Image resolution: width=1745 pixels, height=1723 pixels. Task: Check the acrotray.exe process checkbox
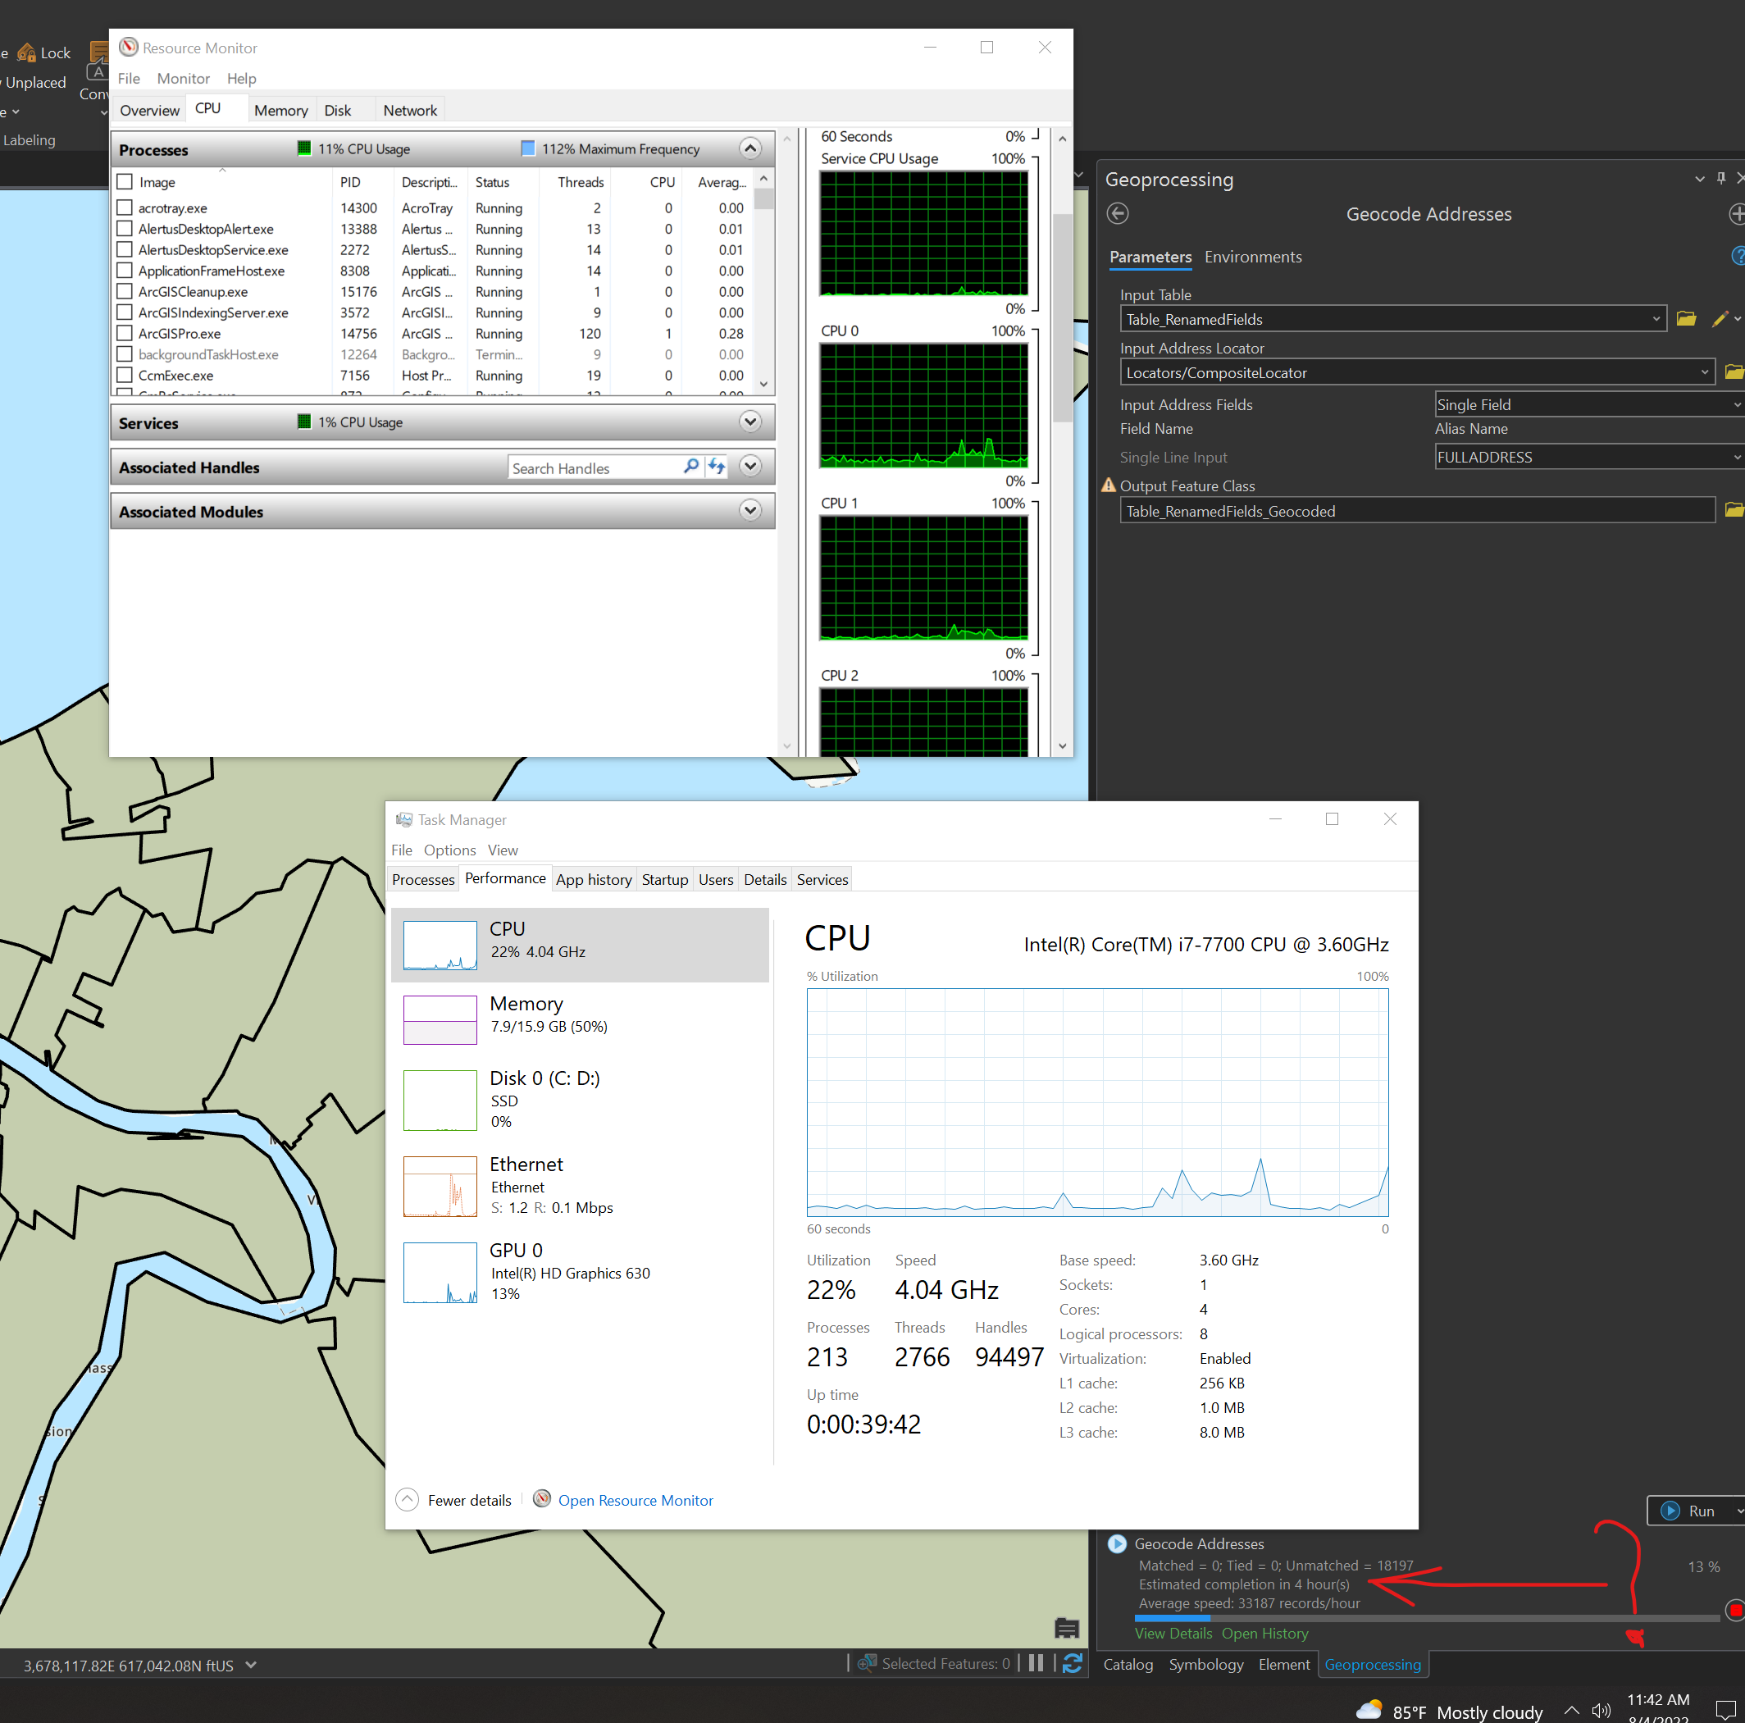click(125, 207)
